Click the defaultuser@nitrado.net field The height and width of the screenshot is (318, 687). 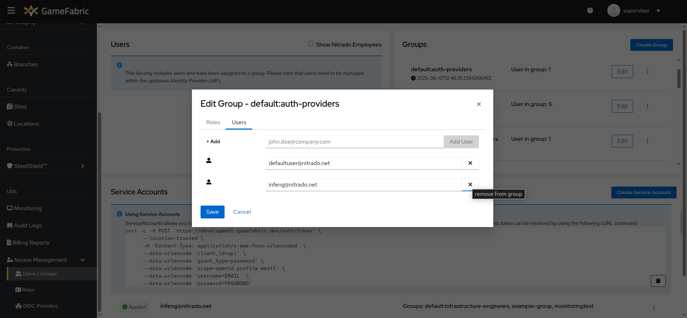pos(363,163)
